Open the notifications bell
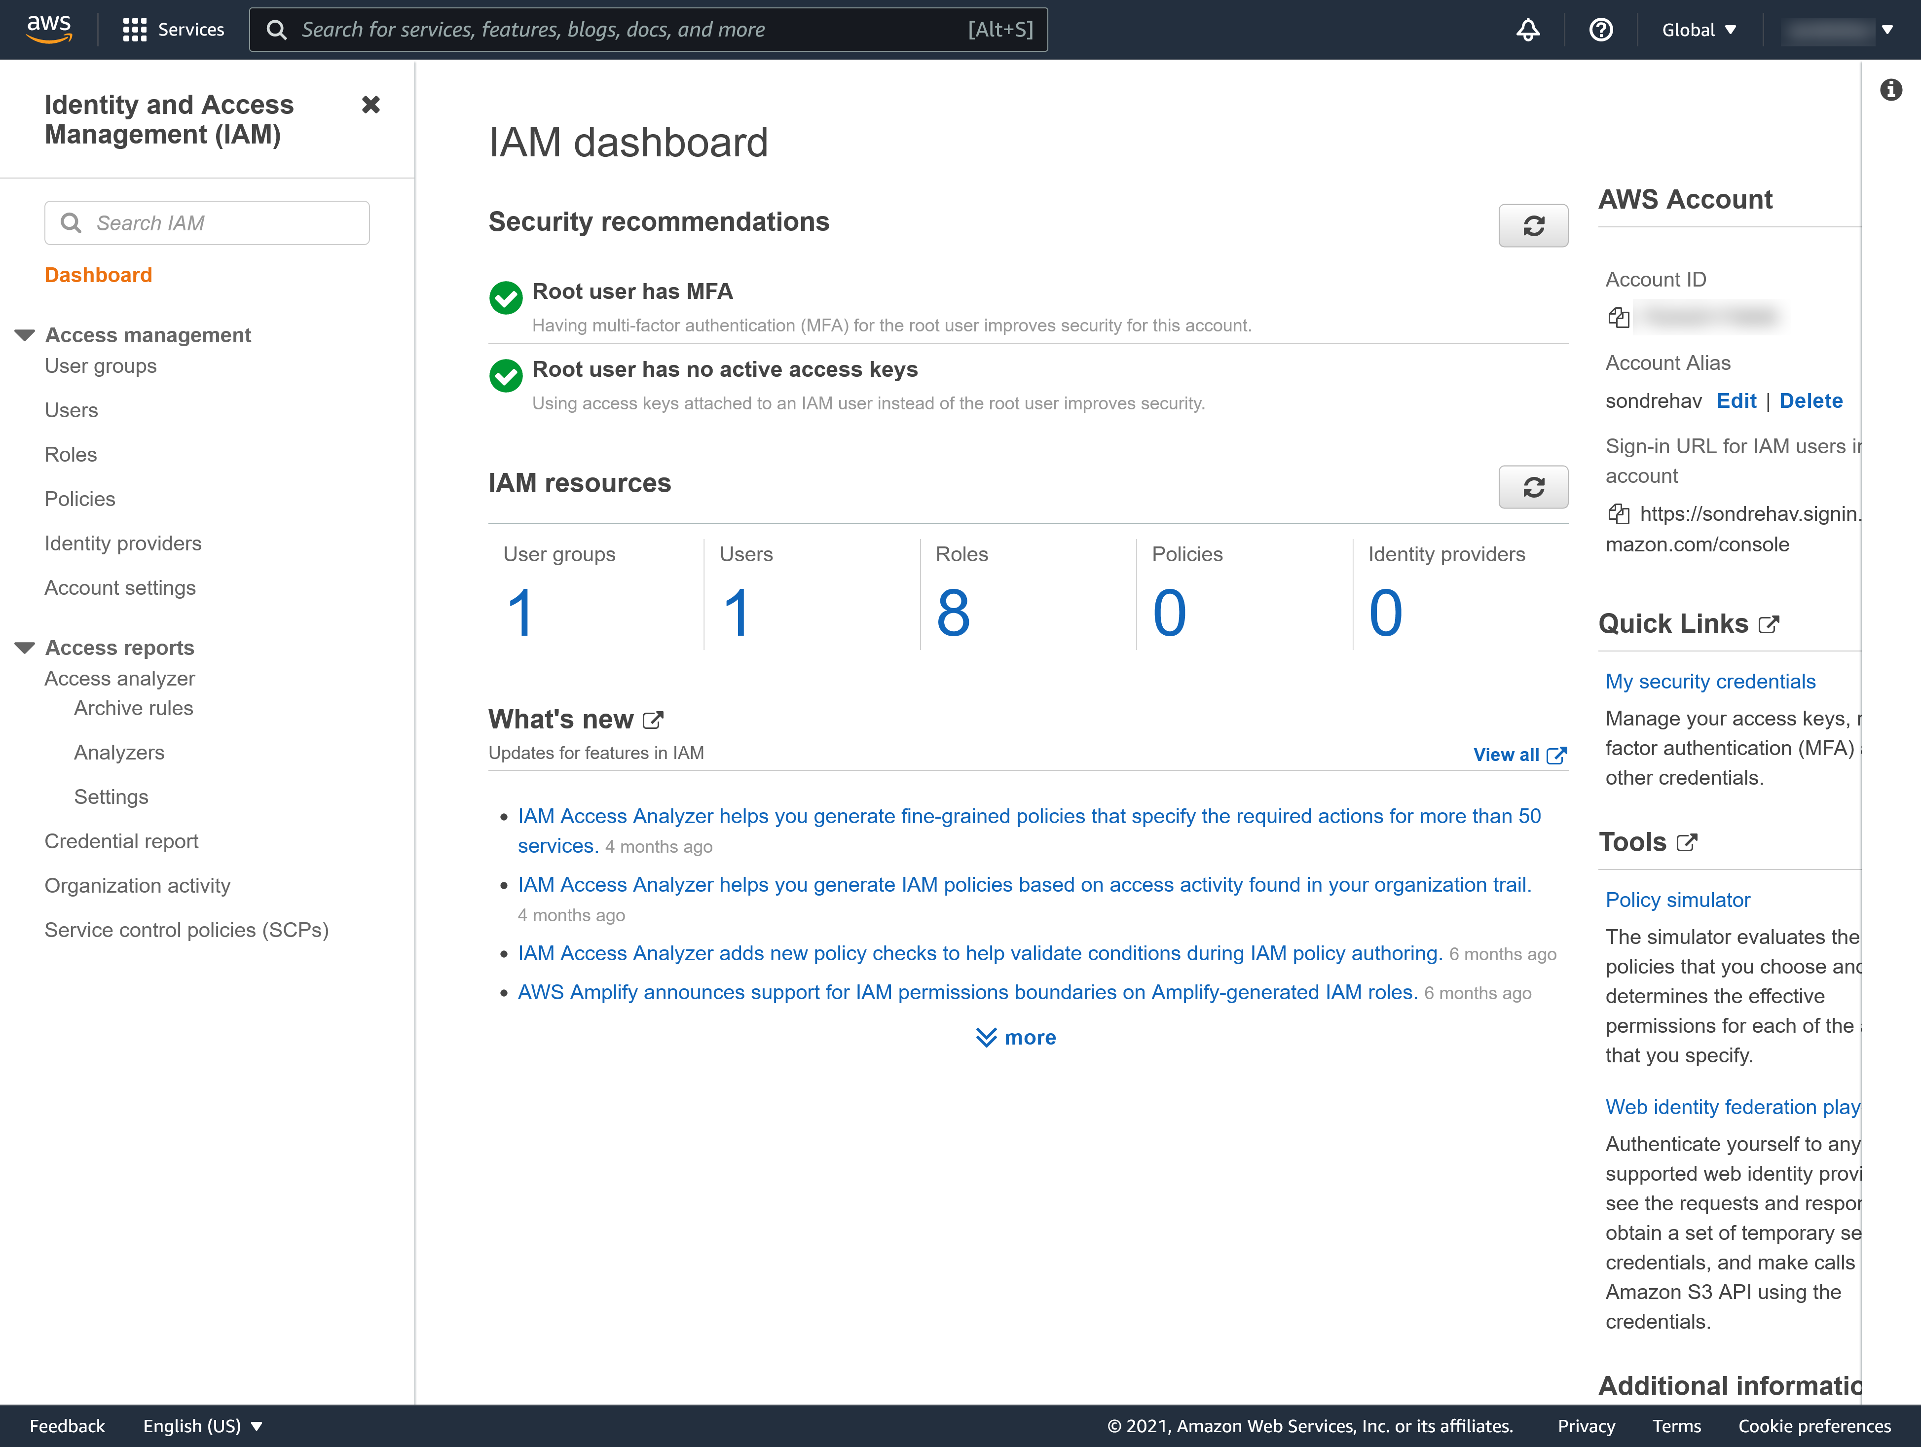This screenshot has width=1921, height=1447. [x=1528, y=30]
